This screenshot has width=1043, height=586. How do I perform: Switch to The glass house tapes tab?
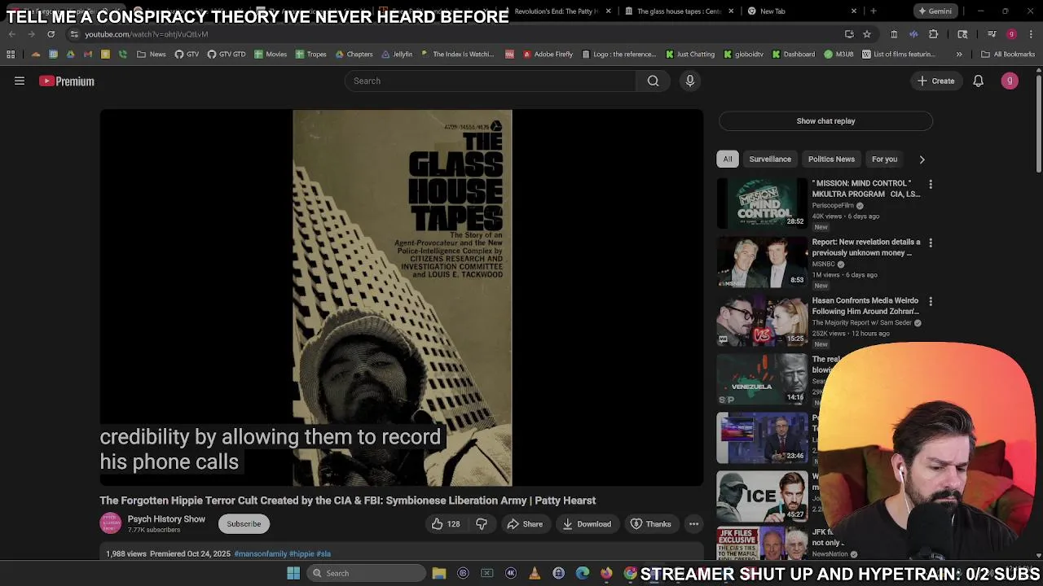tap(678, 11)
